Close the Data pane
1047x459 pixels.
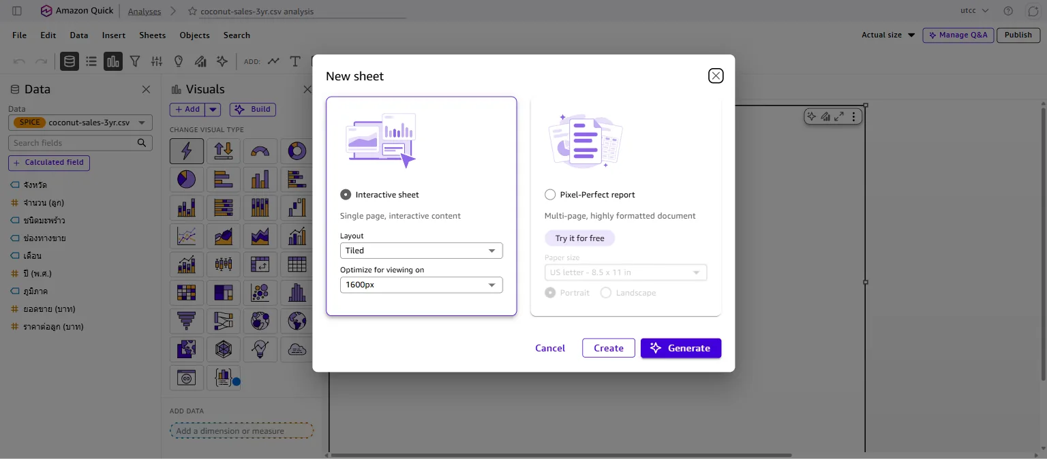pyautogui.click(x=146, y=89)
